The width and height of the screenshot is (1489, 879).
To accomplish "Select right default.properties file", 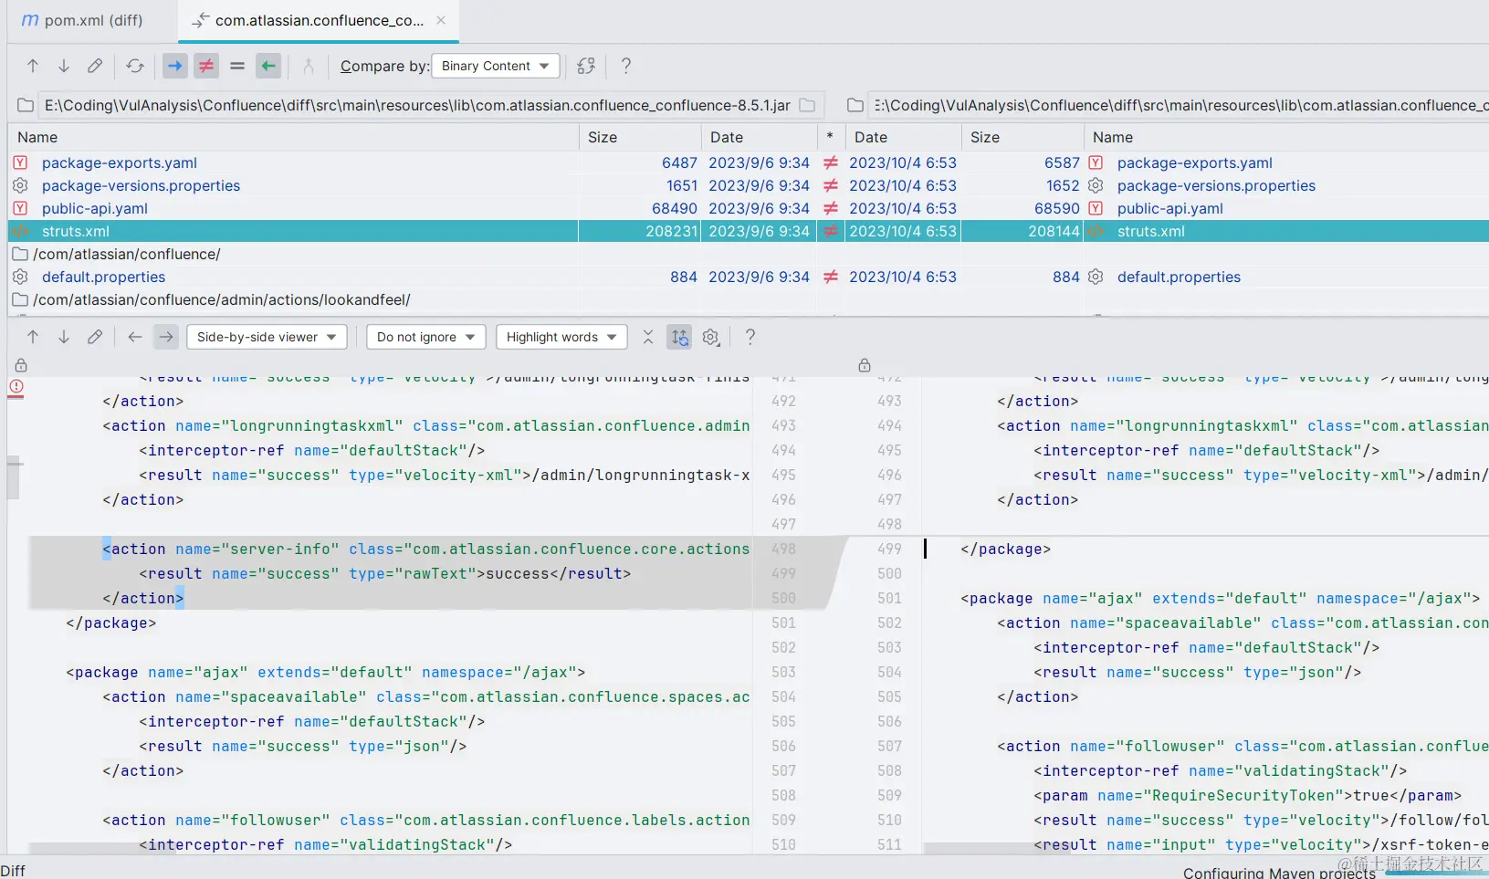I will click(1179, 277).
